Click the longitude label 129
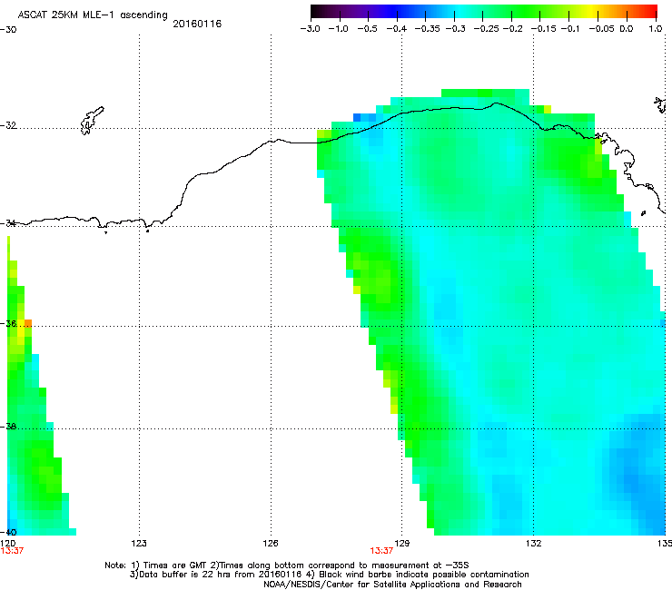The height and width of the screenshot is (590, 672). point(402,544)
